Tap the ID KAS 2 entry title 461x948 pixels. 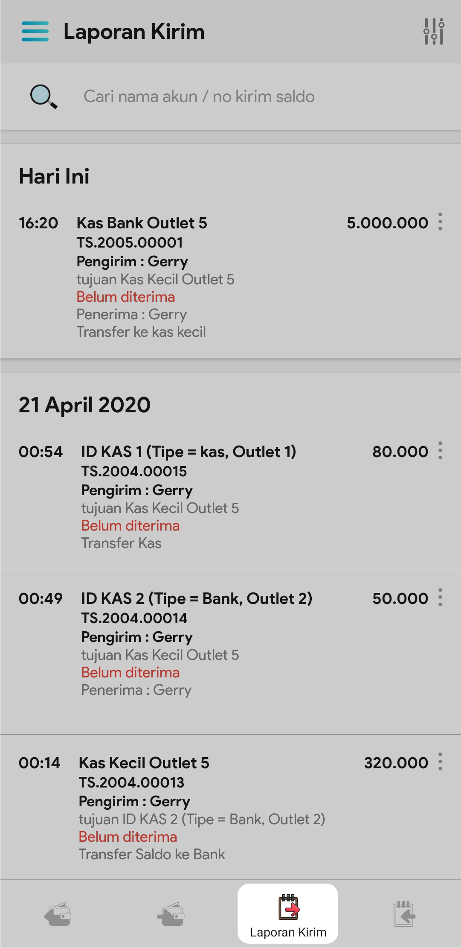tap(197, 599)
